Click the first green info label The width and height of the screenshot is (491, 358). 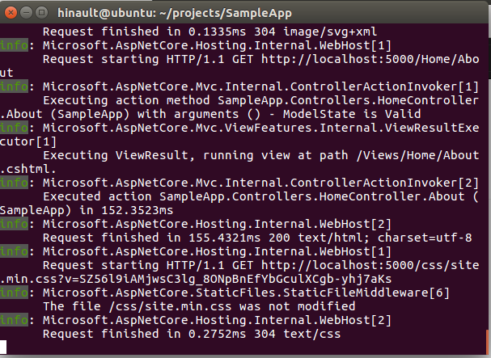11,45
